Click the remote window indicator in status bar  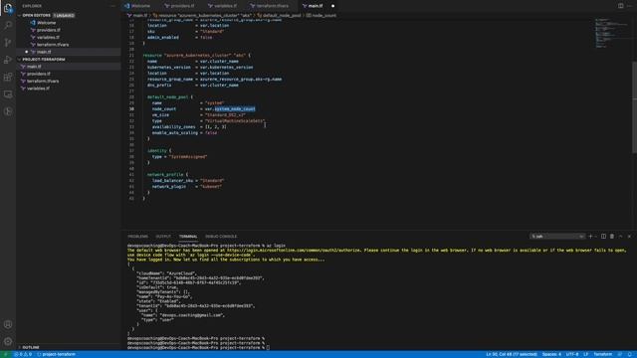(x=5, y=354)
